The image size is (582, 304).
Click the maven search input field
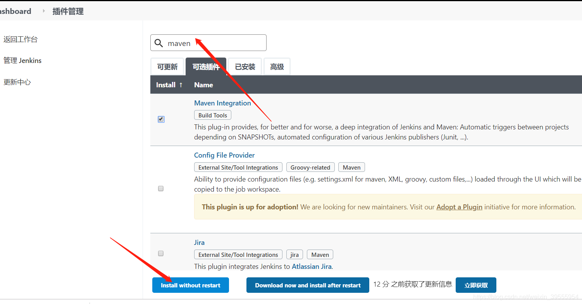(208, 42)
